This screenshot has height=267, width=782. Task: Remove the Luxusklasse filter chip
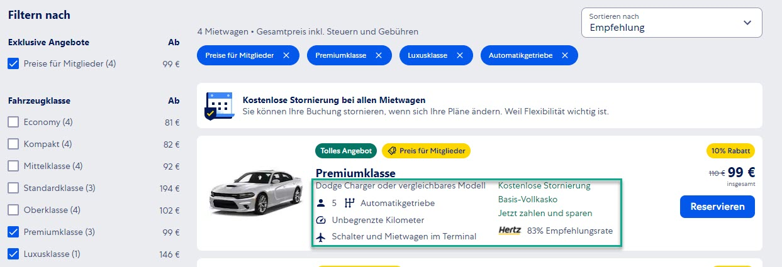(x=460, y=55)
